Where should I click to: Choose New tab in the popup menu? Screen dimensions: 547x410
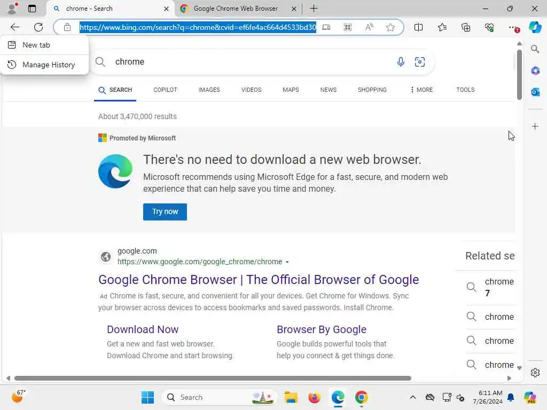point(44,45)
